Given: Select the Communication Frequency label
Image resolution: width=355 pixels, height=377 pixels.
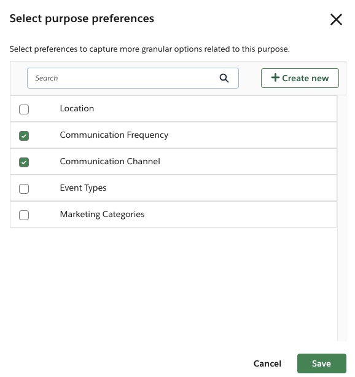Looking at the screenshot, I should coord(114,135).
